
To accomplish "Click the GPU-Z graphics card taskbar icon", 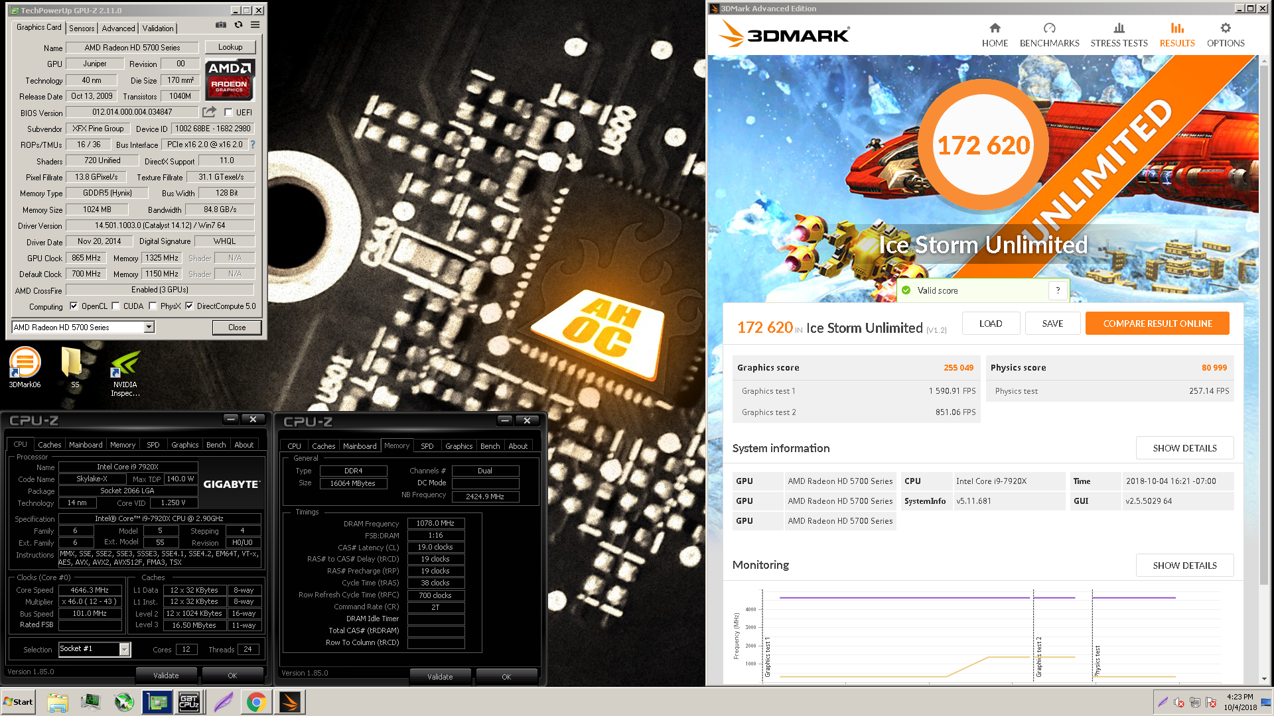I will point(157,702).
